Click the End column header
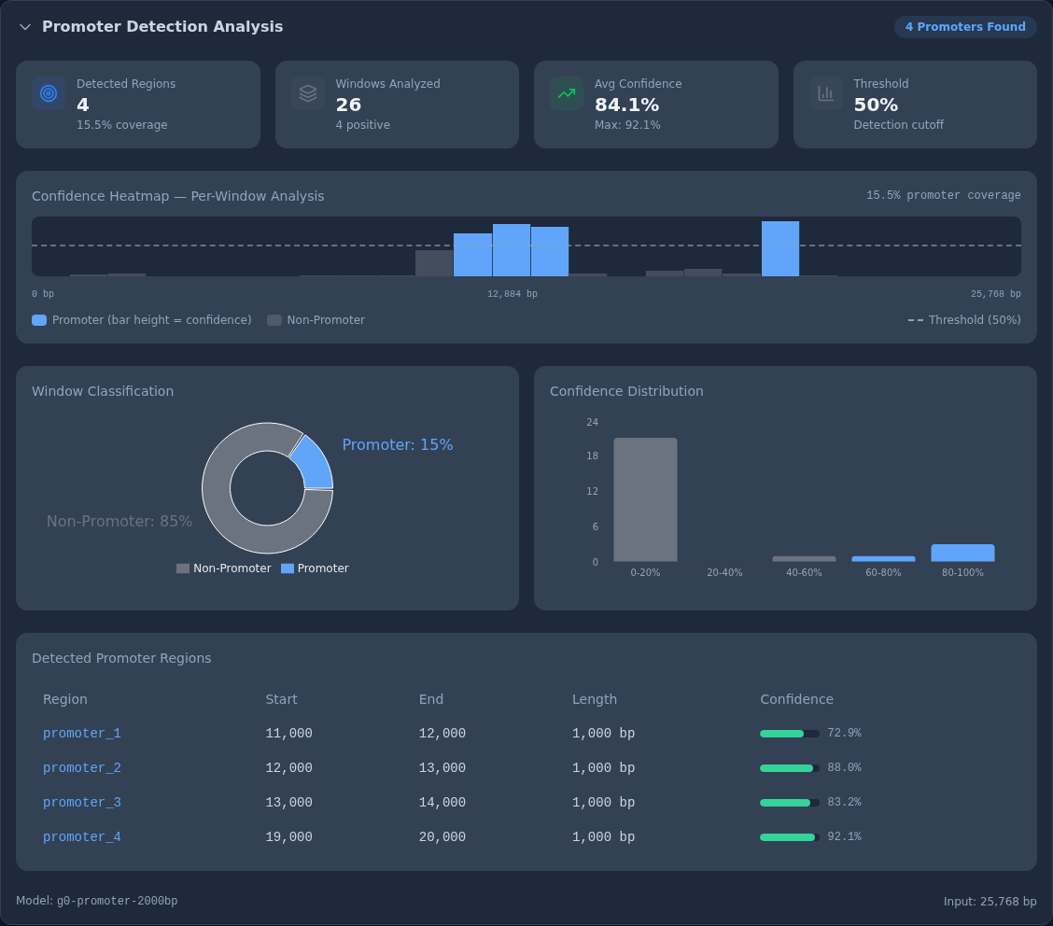 point(431,699)
